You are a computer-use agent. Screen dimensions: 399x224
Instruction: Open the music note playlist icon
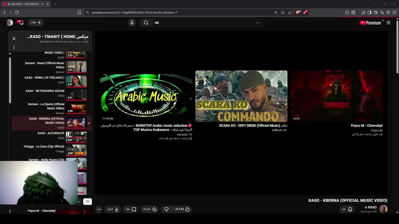363,12
